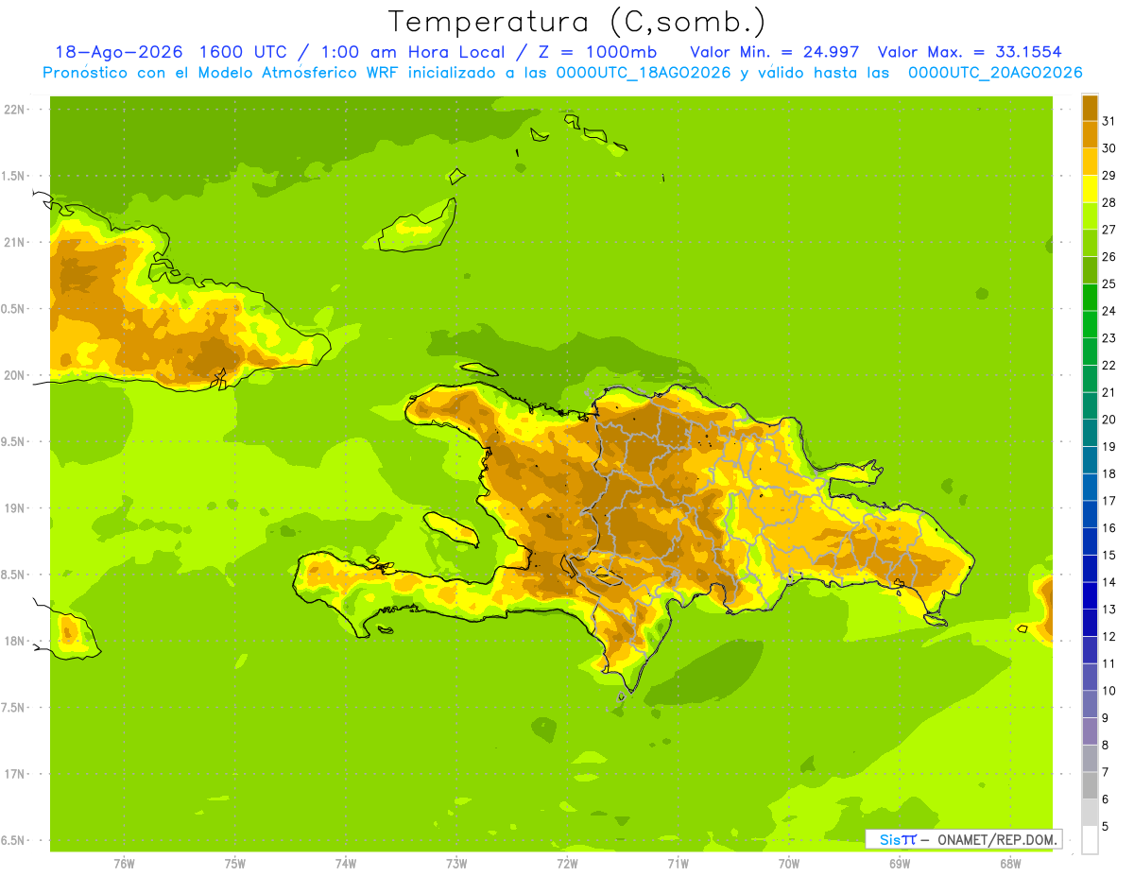The image size is (1134, 876).
Task: Pick the legend swatch between 26 and 27
Action: [x=1090, y=243]
